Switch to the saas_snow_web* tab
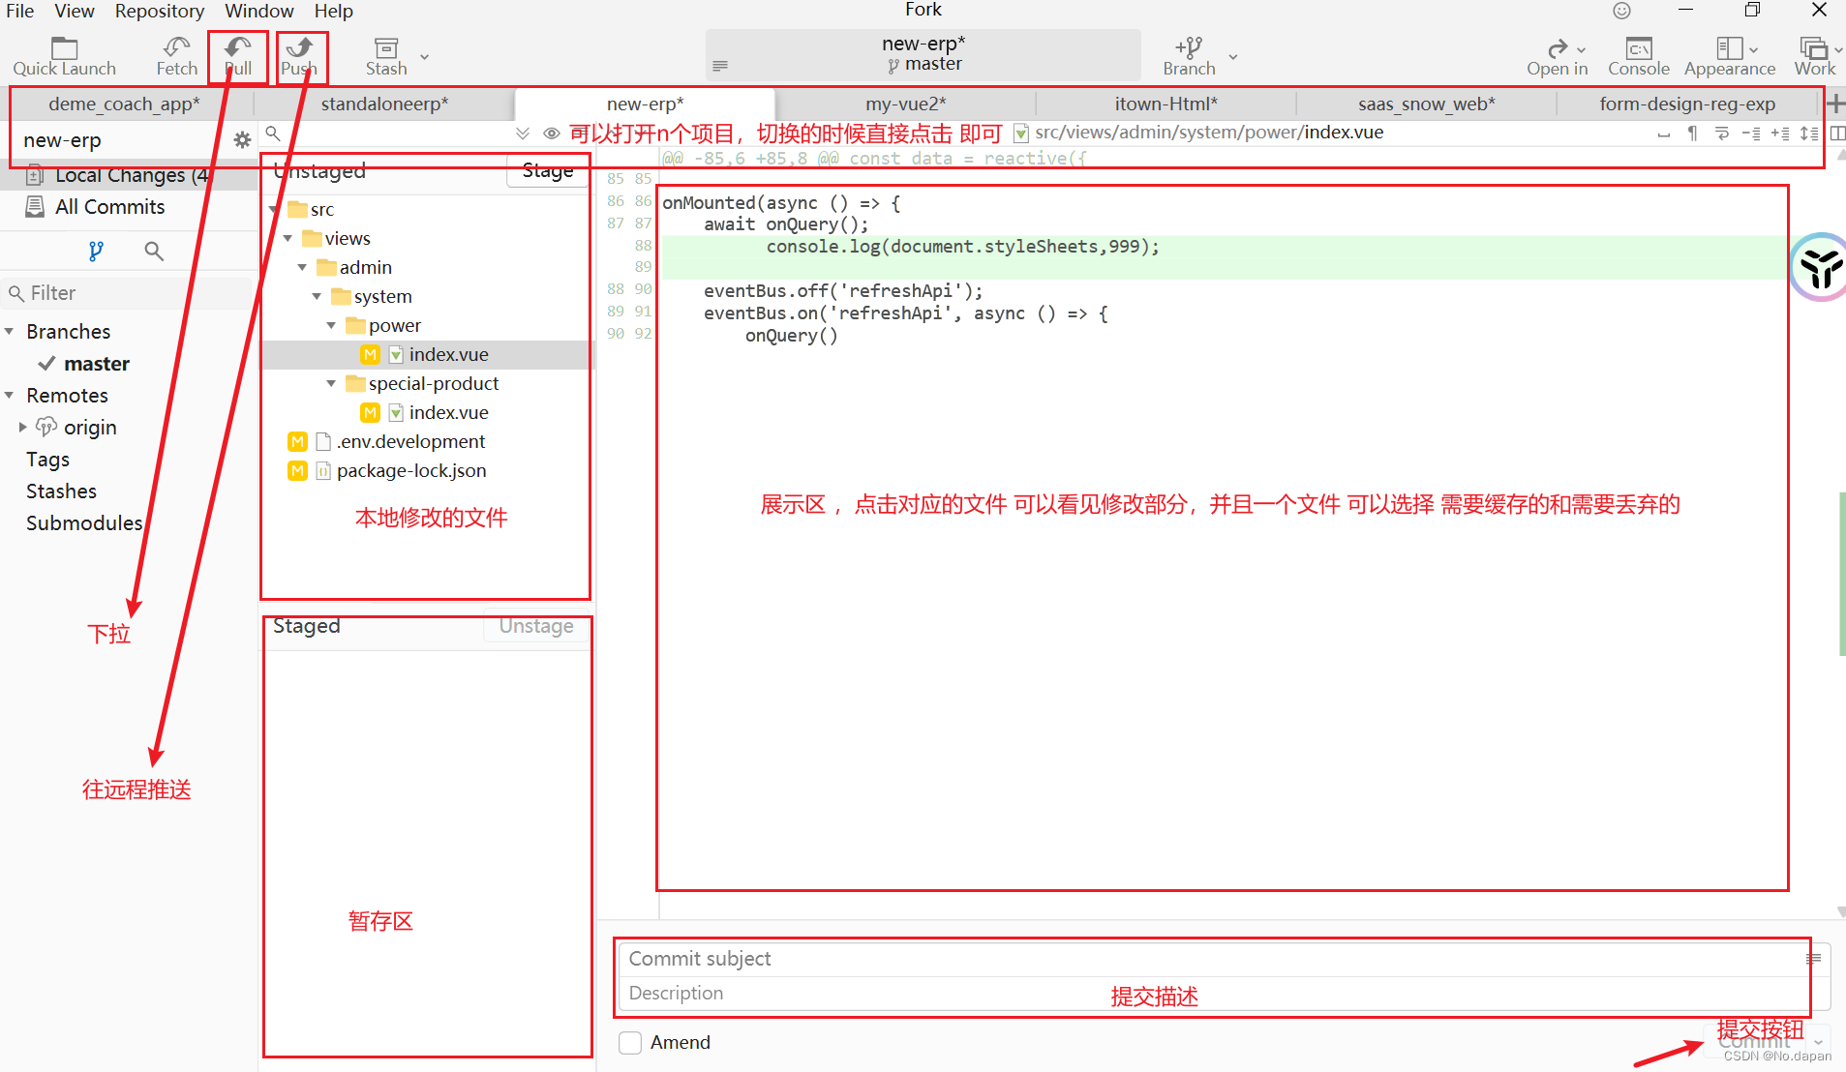 tap(1426, 104)
